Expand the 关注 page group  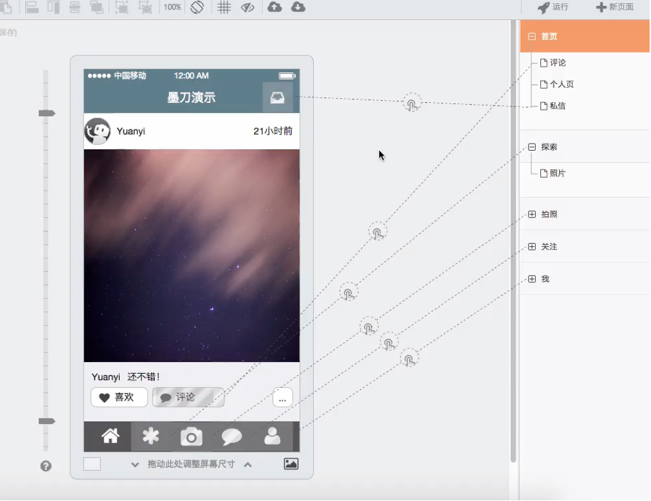pos(532,246)
